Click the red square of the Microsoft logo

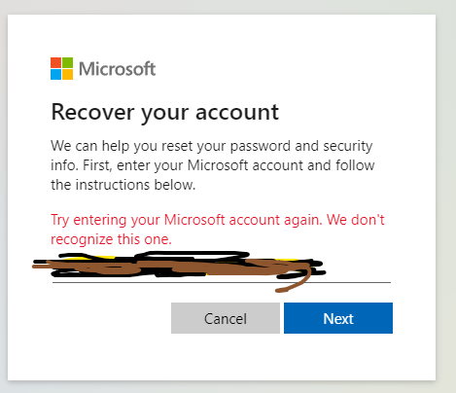pos(55,62)
